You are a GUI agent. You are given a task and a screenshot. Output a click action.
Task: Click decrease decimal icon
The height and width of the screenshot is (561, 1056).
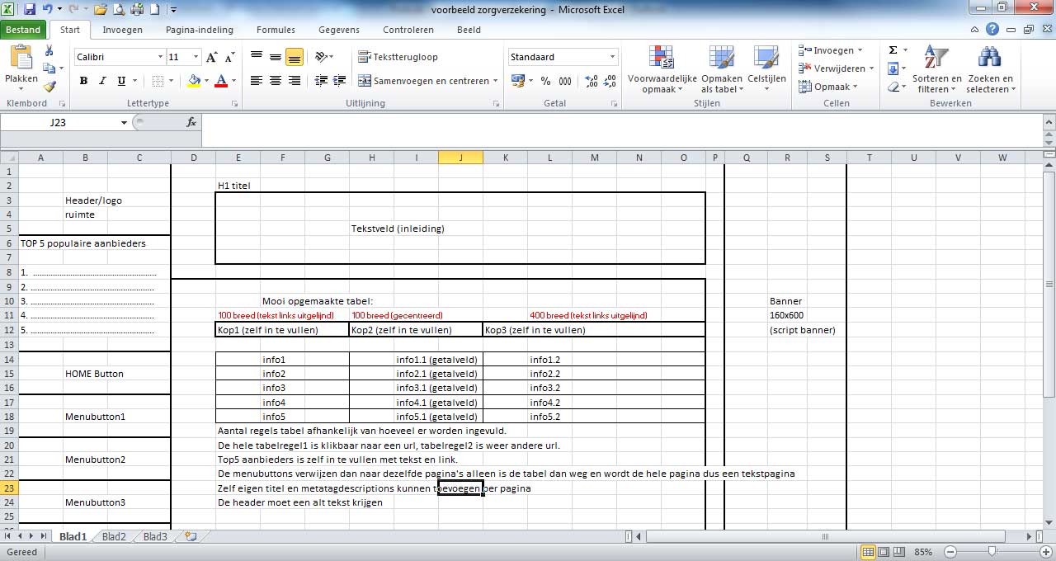pyautogui.click(x=611, y=81)
